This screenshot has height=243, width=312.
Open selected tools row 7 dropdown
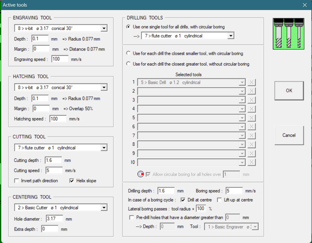(x=242, y=136)
